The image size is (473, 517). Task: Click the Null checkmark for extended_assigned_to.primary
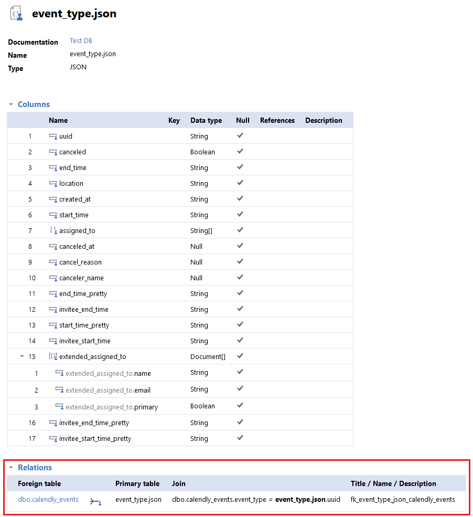tap(240, 405)
